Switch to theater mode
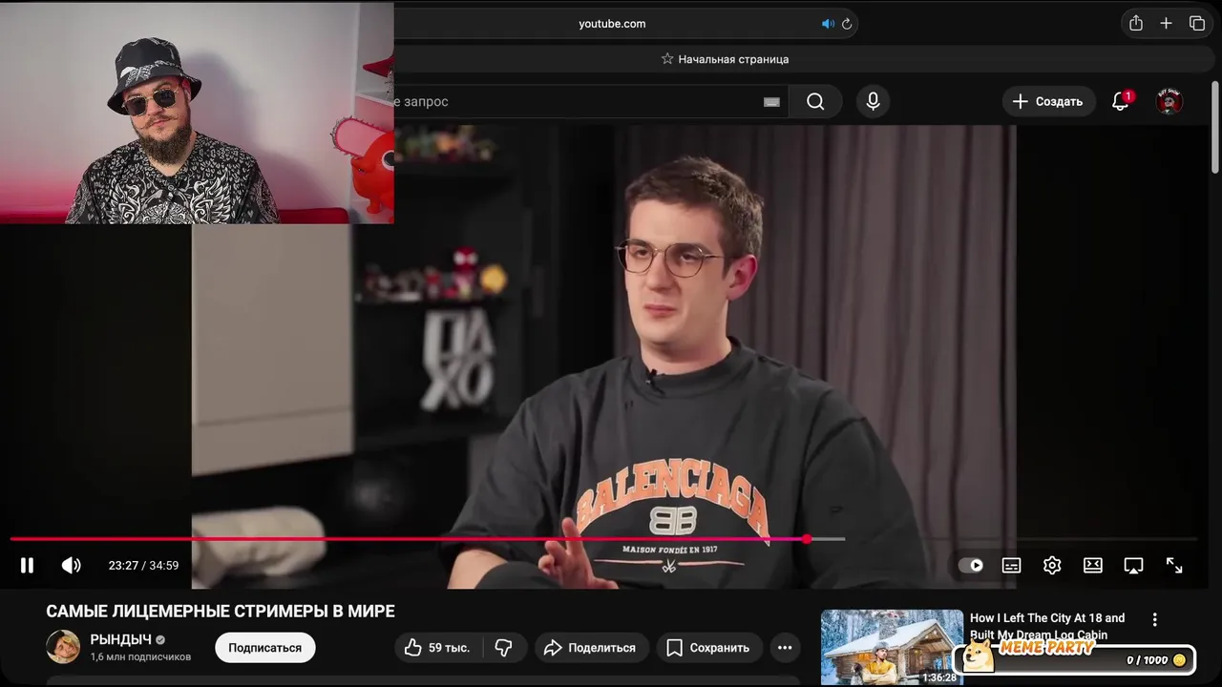 coord(1093,566)
